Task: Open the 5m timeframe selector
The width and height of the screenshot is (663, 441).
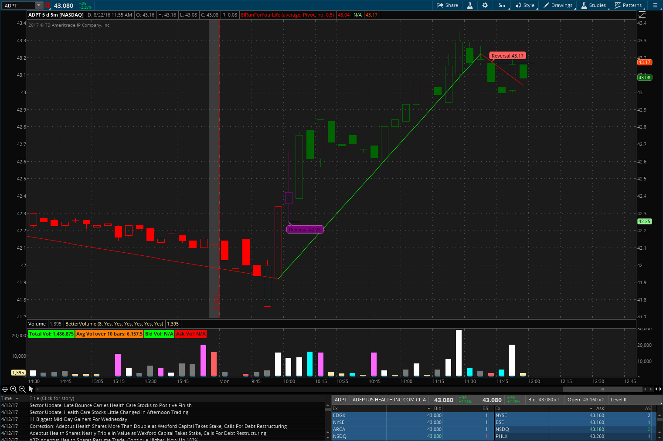Action: 502,5
